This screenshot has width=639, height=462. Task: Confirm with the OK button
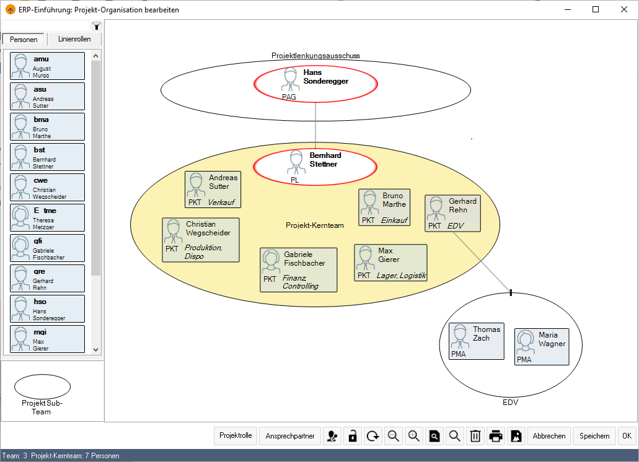(x=626, y=435)
